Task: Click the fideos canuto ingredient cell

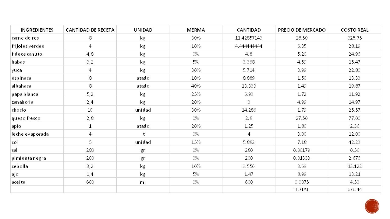Action: 37,54
